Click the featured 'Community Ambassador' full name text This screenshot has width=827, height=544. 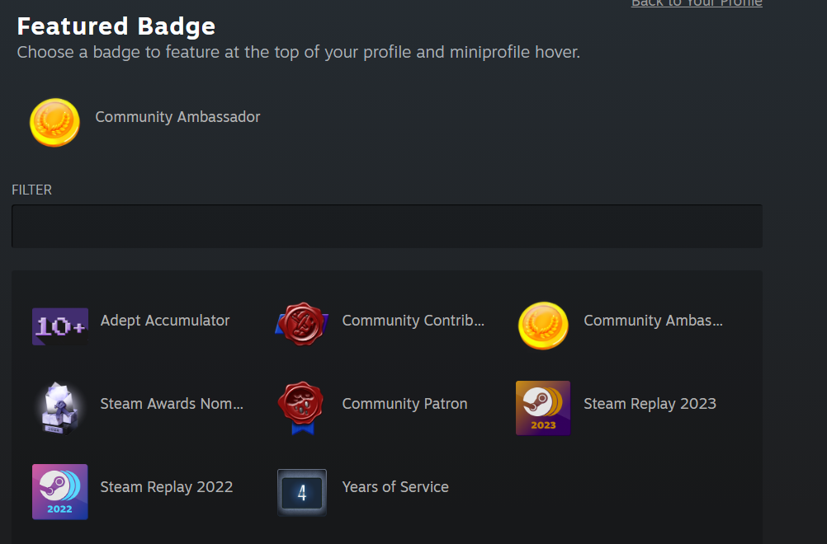[x=177, y=117]
